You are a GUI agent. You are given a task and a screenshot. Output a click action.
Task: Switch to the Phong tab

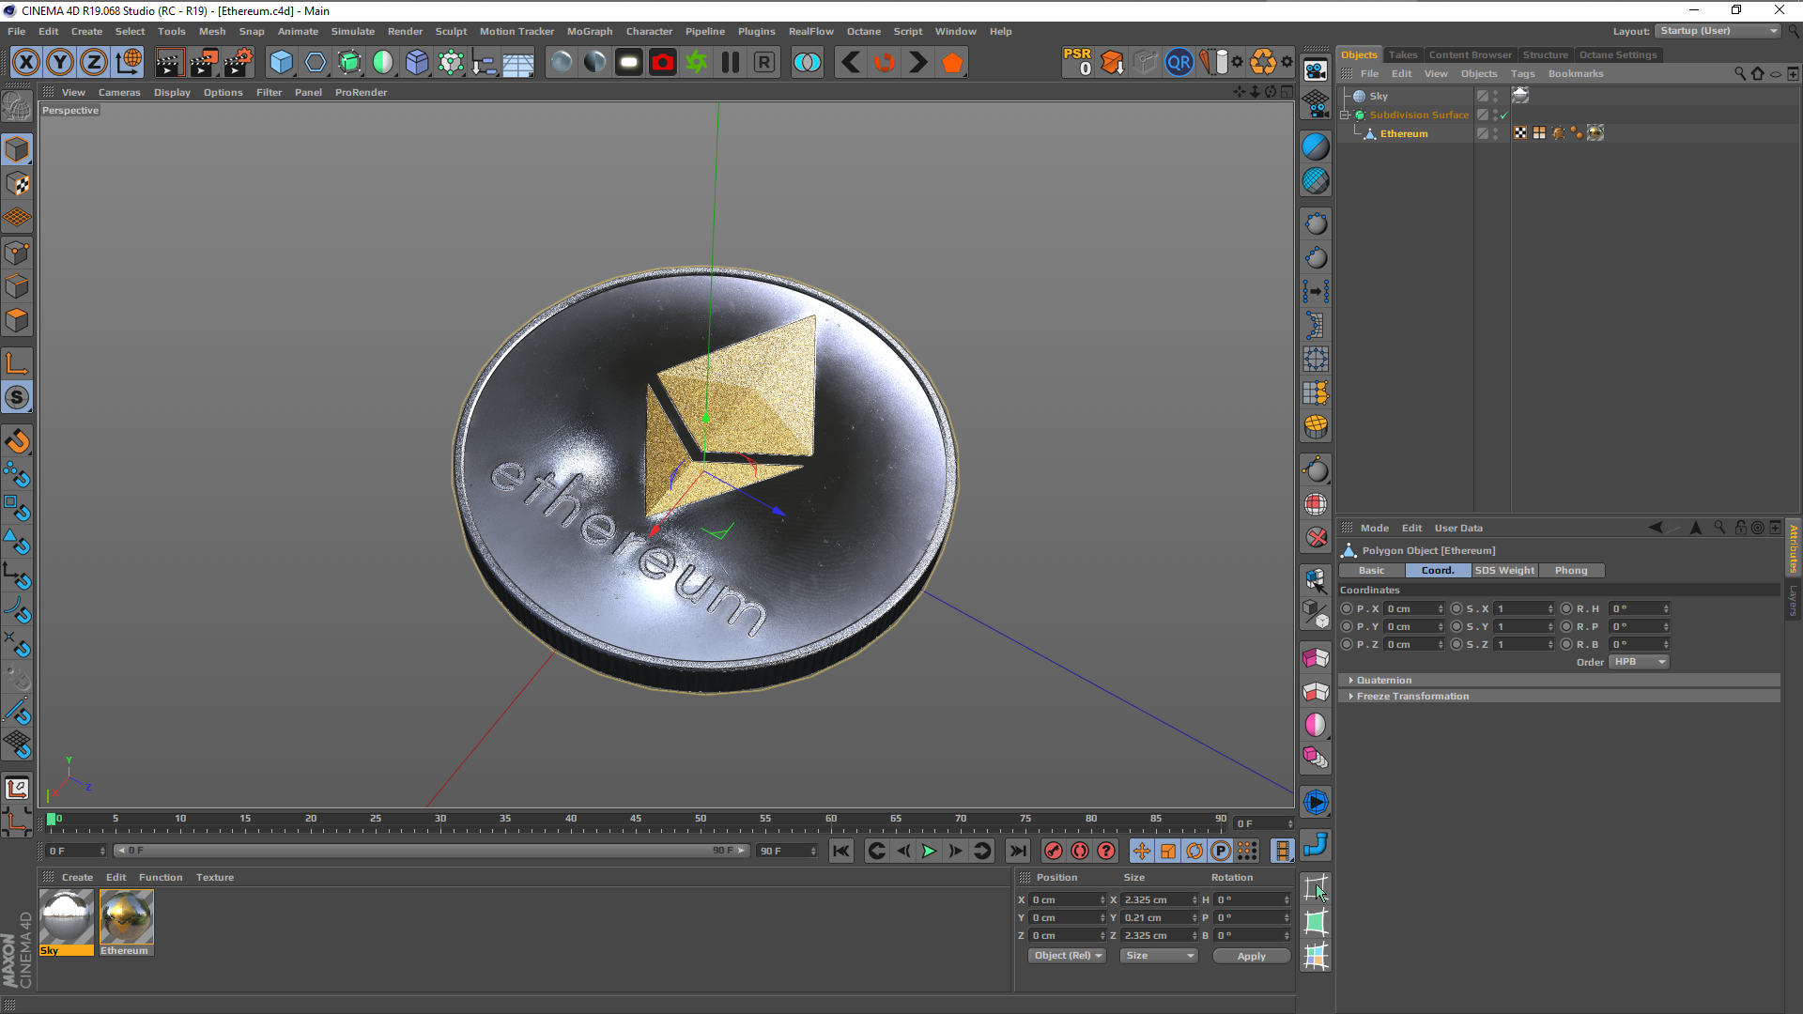1570,570
